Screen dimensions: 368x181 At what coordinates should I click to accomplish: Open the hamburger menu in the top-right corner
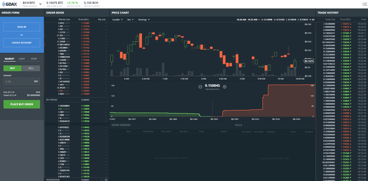[x=364, y=4]
